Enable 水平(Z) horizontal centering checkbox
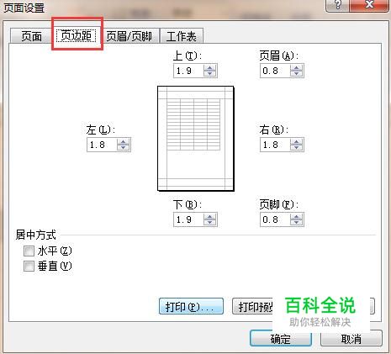This screenshot has height=354, width=391. (x=29, y=251)
